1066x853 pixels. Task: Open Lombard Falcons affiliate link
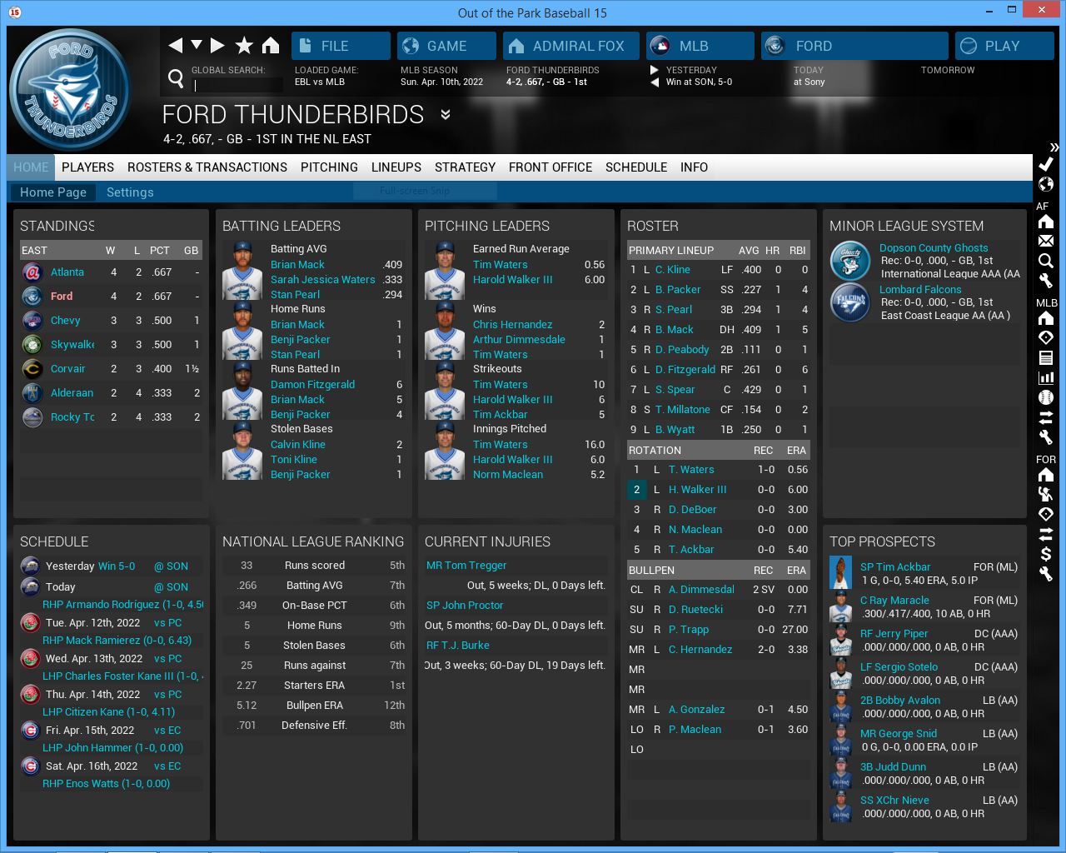point(920,290)
